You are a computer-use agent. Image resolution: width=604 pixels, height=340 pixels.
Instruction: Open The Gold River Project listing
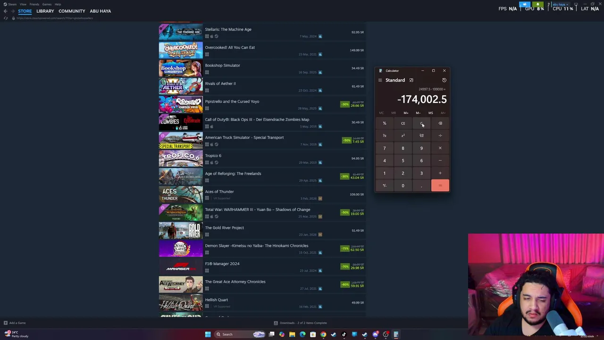262,230
